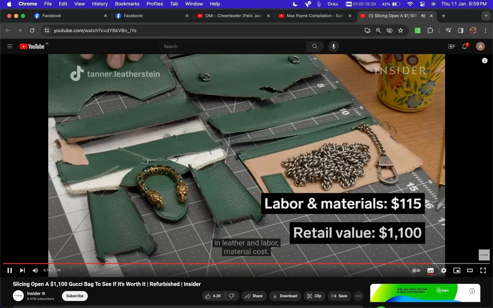Subscribe to the Insider channel
Image resolution: width=493 pixels, height=308 pixels.
tap(75, 296)
